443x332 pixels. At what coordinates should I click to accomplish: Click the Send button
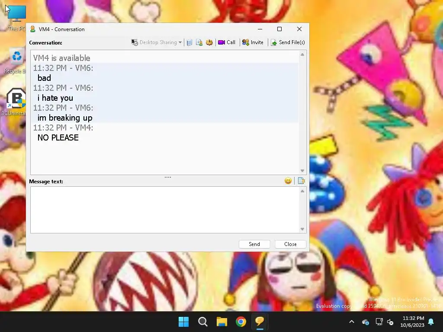click(x=254, y=244)
